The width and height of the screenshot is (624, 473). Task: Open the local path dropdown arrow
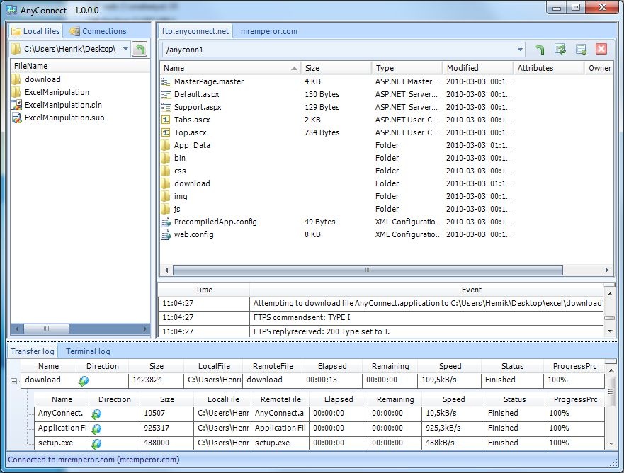coord(125,49)
